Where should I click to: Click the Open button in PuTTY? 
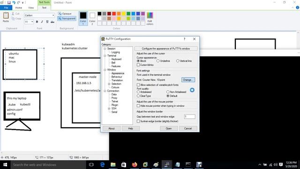pyautogui.click(x=169, y=128)
